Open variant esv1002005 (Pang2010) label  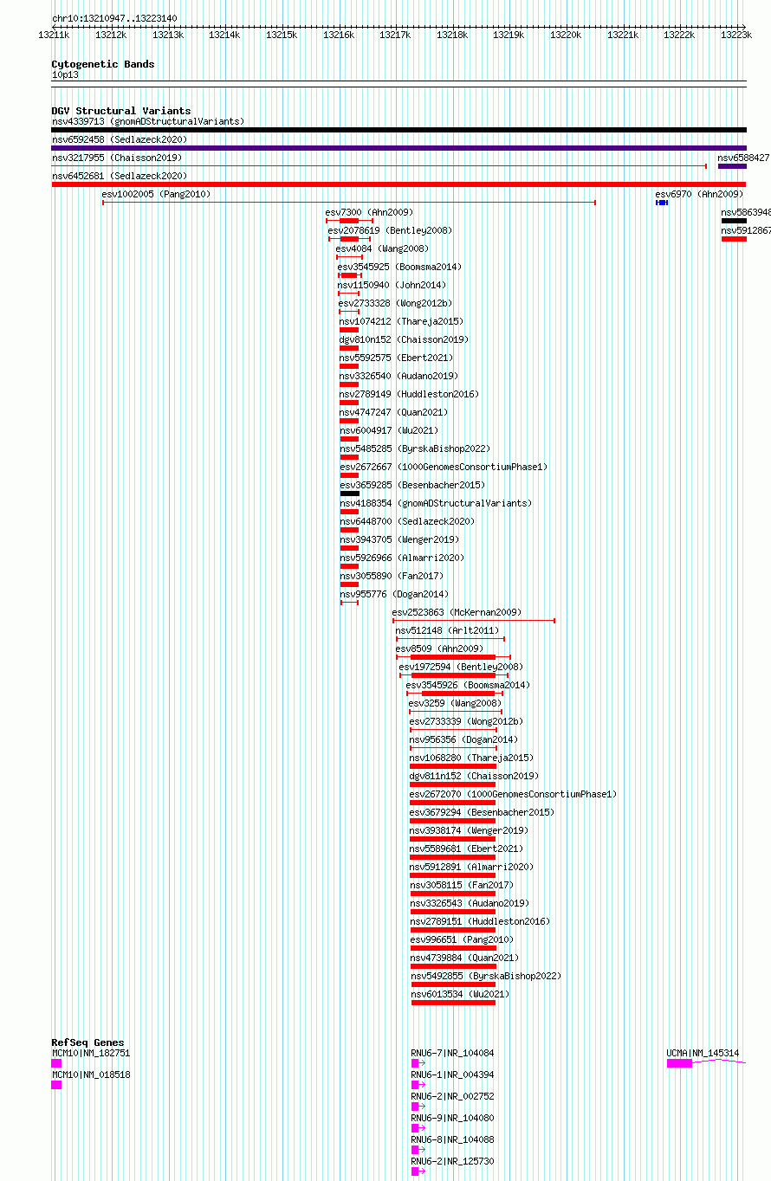(x=156, y=194)
